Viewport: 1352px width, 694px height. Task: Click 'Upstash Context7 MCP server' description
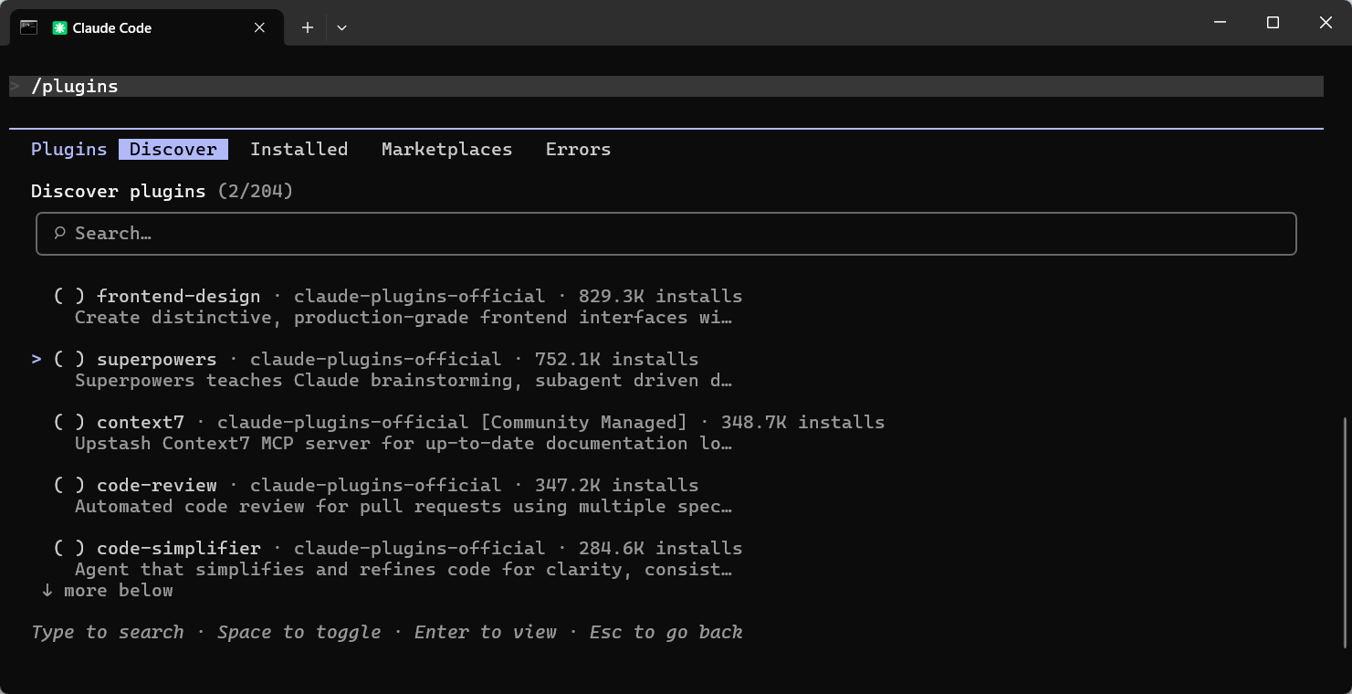(404, 443)
